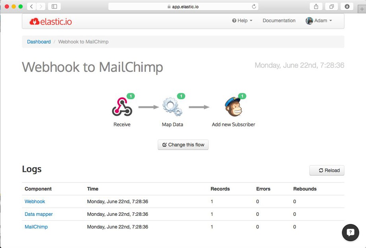Click the elastic.io logo

point(51,21)
